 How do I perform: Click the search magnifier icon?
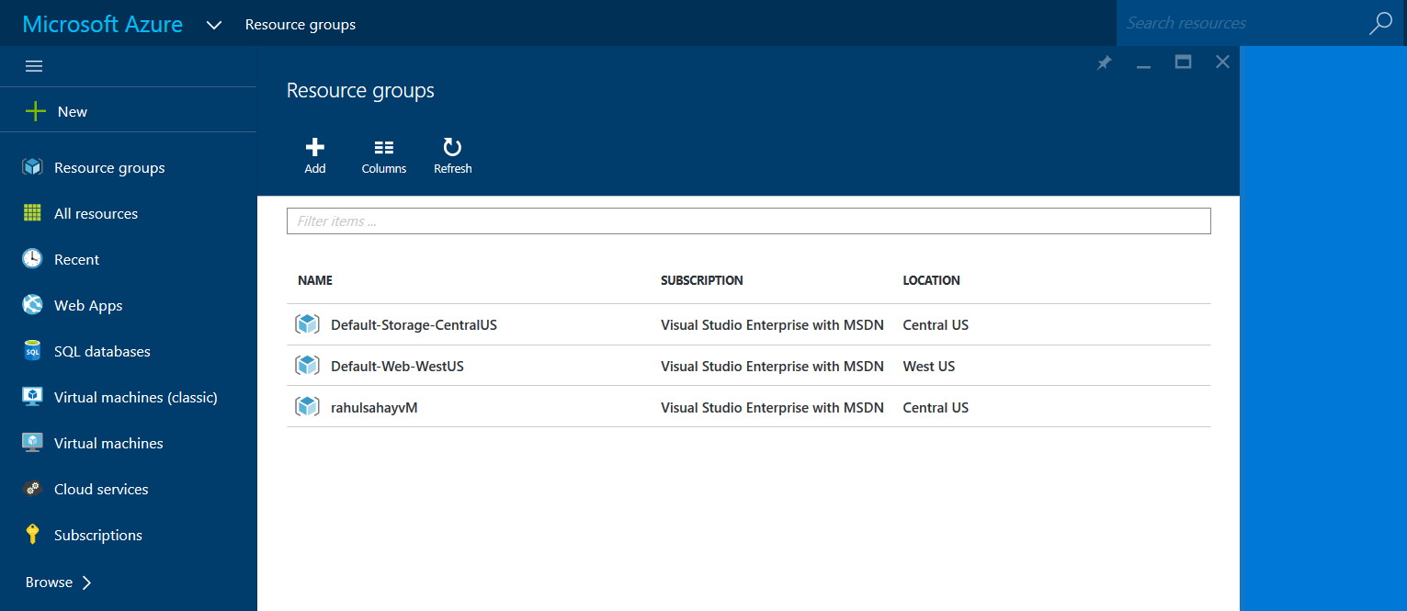coord(1380,23)
